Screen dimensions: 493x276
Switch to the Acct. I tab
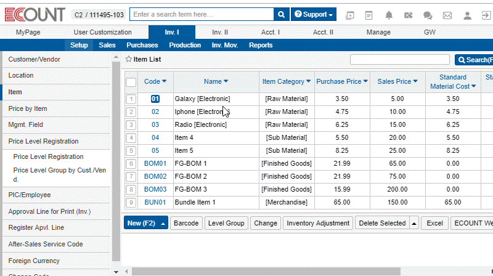click(271, 32)
